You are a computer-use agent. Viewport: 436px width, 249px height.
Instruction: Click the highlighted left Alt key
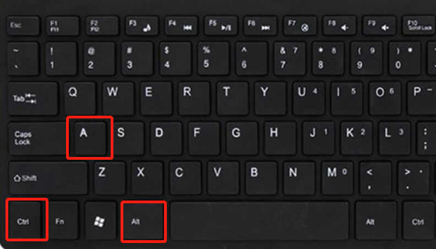click(144, 221)
